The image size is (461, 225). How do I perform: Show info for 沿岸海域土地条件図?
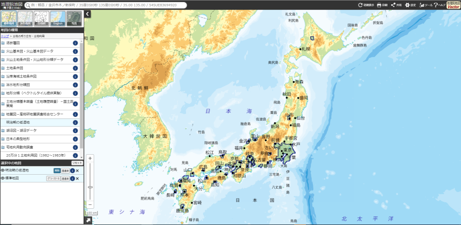pos(75,77)
